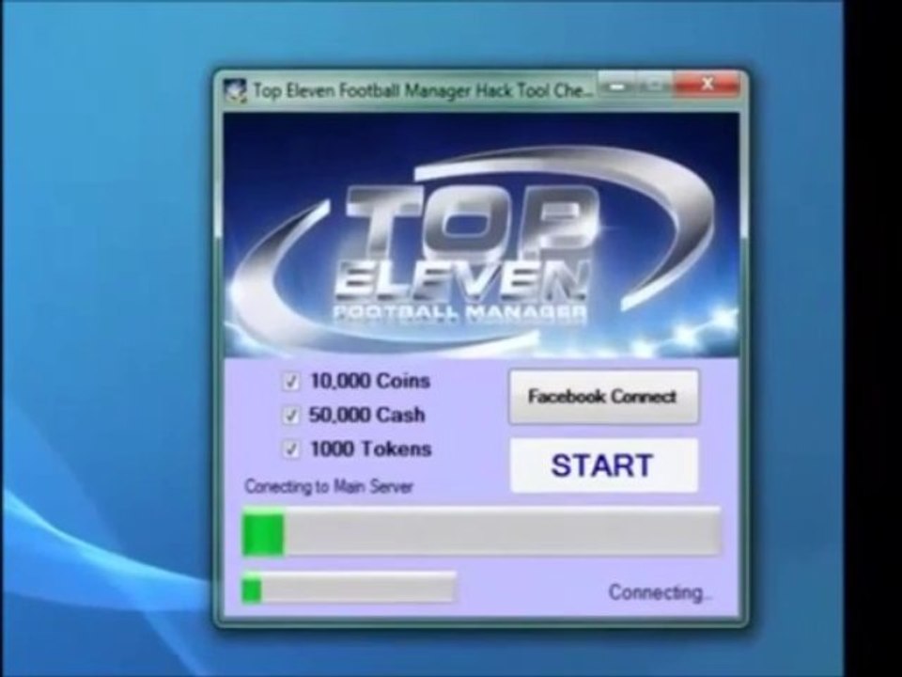
Task: Click the main green progress bar
Action: tap(481, 532)
